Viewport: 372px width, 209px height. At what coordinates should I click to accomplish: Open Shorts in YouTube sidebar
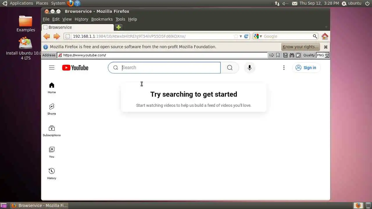coord(52,109)
